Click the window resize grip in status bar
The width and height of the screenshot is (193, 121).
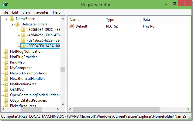click(190, 118)
